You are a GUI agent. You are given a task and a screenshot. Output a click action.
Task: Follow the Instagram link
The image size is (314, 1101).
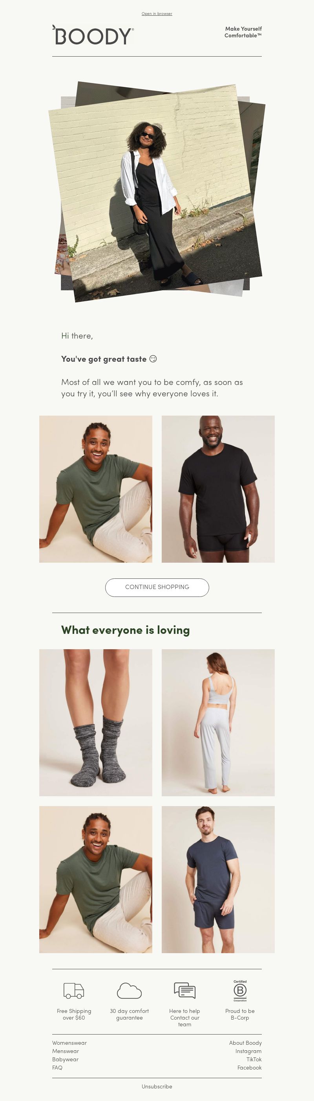pyautogui.click(x=248, y=1051)
